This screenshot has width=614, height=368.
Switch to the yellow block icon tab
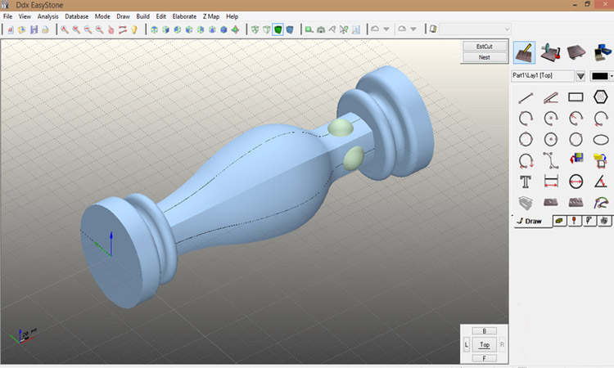(x=560, y=221)
